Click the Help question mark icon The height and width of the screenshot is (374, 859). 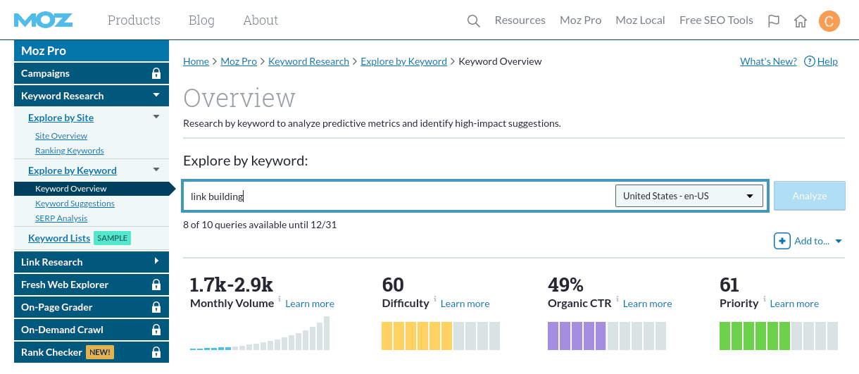pos(810,61)
